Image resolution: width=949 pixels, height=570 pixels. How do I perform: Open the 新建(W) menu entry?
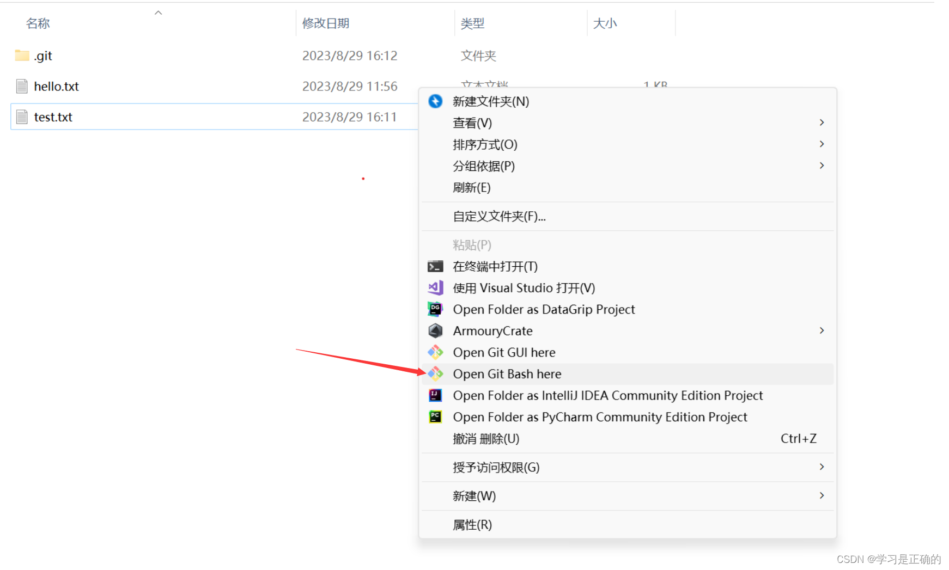pyautogui.click(x=628, y=496)
